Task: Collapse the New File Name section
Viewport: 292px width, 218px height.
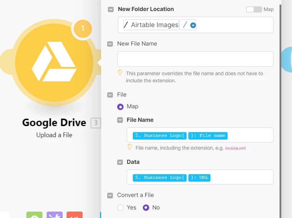Action: [x=110, y=44]
